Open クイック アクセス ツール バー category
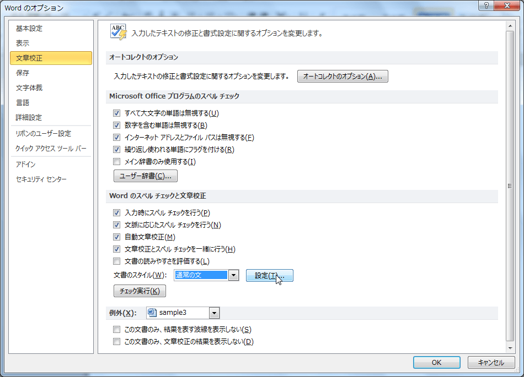 (x=51, y=149)
